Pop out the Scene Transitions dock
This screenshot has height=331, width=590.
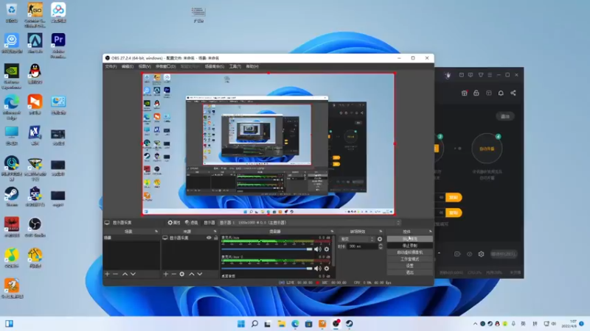(381, 232)
